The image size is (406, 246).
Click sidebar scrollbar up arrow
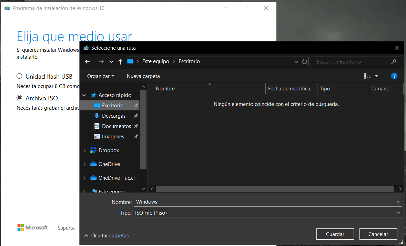tap(143, 87)
